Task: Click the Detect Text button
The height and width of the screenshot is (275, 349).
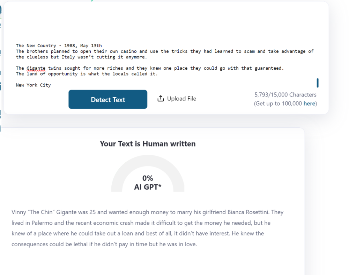Action: 107,99
